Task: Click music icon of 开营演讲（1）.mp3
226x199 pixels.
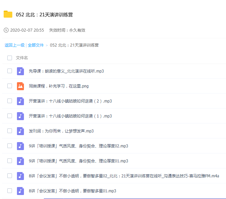Action: (x=21, y=116)
